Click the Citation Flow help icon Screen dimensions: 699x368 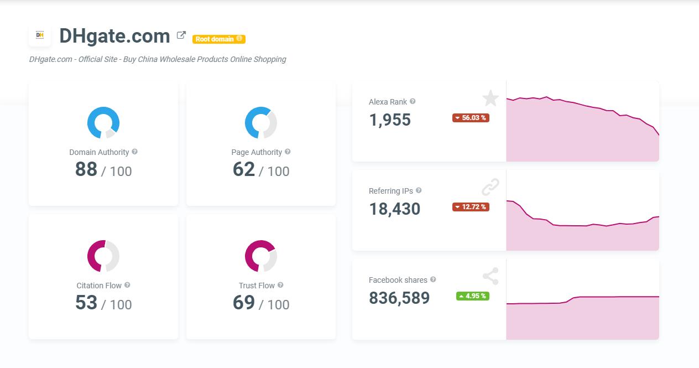click(x=127, y=285)
